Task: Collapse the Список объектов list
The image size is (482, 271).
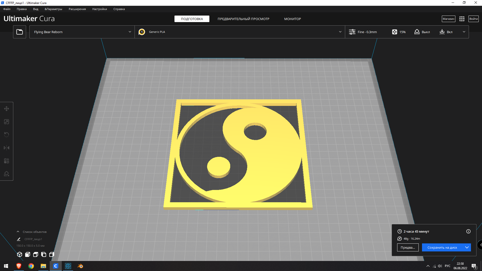Action: [18, 232]
